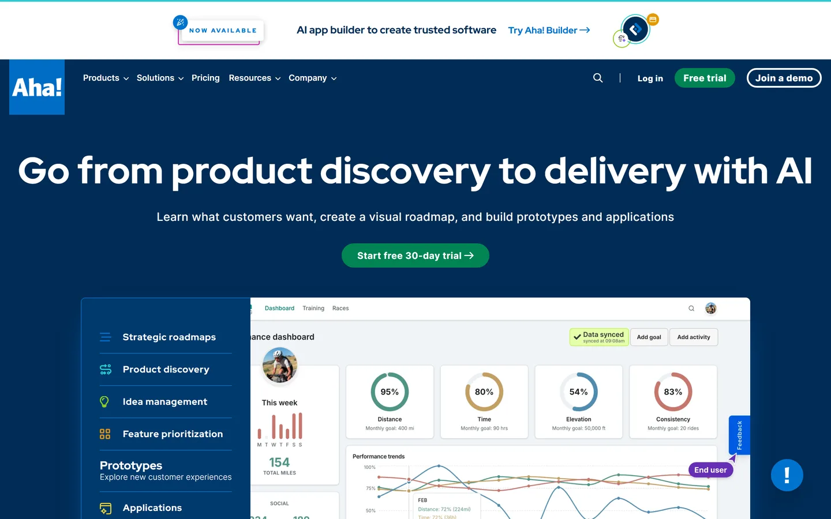Click the user avatar in dashboard preview
Screen dimensions: 831x519
coord(711,309)
